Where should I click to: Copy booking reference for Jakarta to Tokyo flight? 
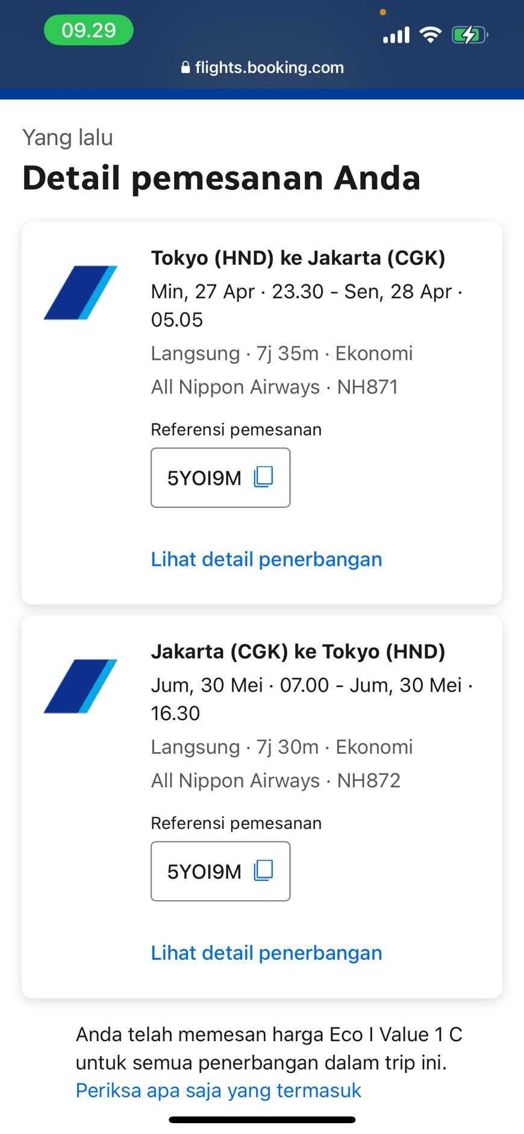263,870
